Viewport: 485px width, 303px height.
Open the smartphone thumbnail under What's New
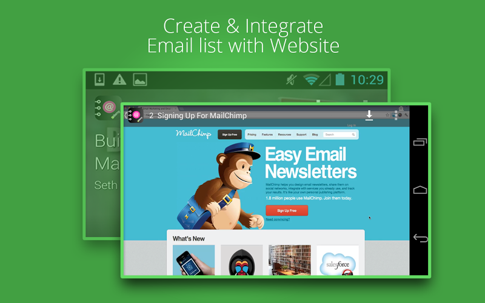(193, 260)
